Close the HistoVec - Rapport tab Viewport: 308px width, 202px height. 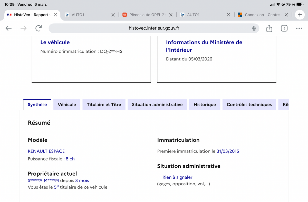point(55,15)
